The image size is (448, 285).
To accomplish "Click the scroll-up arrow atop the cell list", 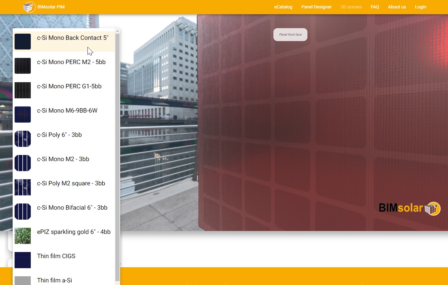I will 117,31.
